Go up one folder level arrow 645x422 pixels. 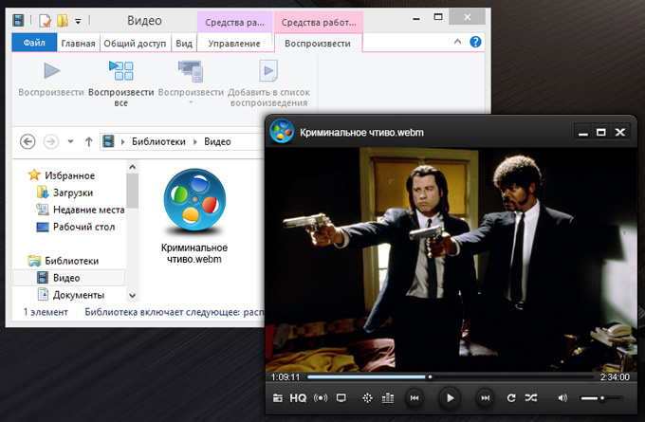pos(88,142)
